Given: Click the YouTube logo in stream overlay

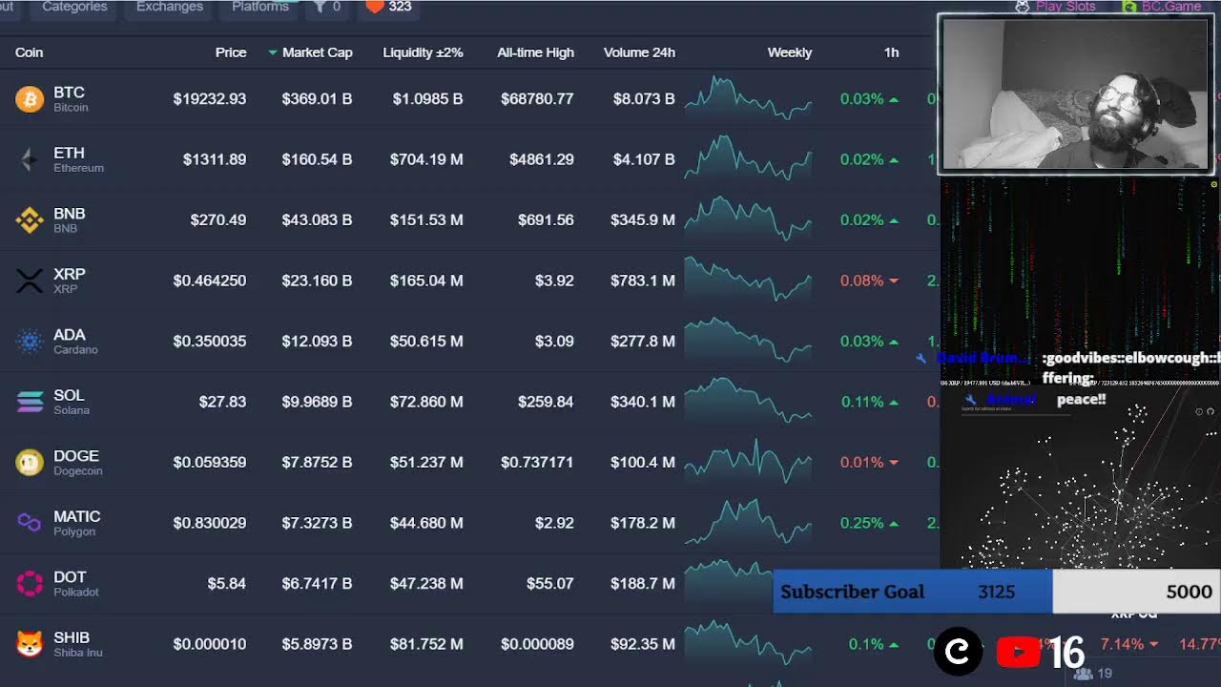Looking at the screenshot, I should click(x=1019, y=652).
